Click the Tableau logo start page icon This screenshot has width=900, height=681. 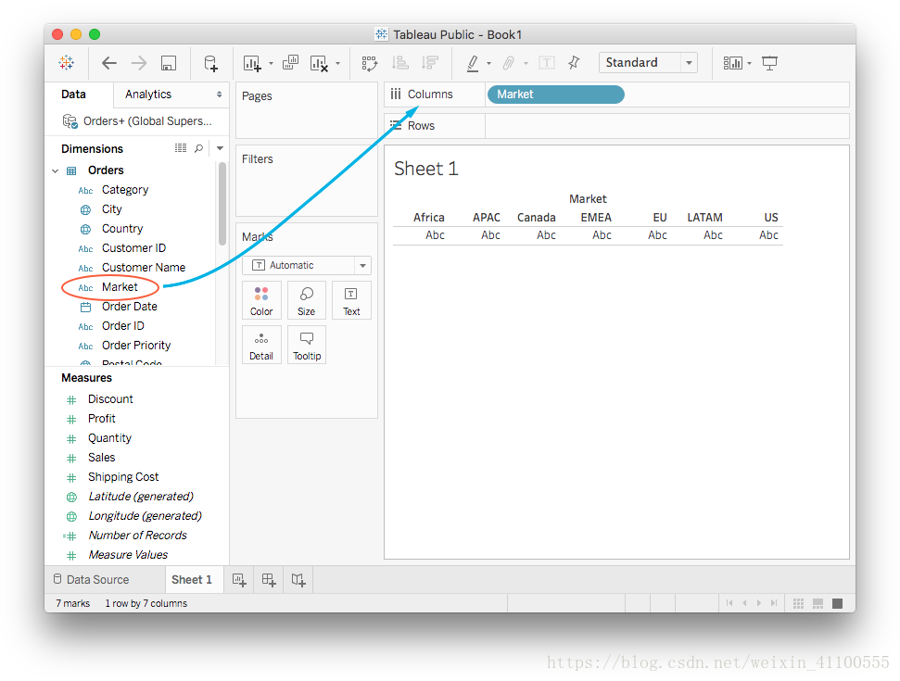[x=67, y=62]
